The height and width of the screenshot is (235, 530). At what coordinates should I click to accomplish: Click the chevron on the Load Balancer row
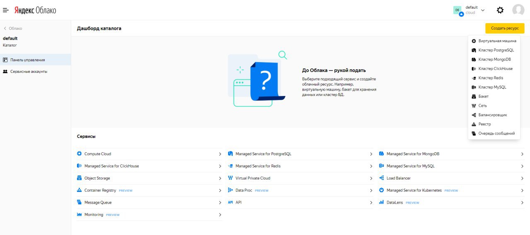(522, 178)
